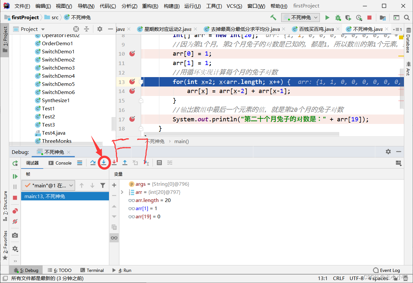Toggle watches view glasses button
Screen dimensions: 413x283
(114, 238)
